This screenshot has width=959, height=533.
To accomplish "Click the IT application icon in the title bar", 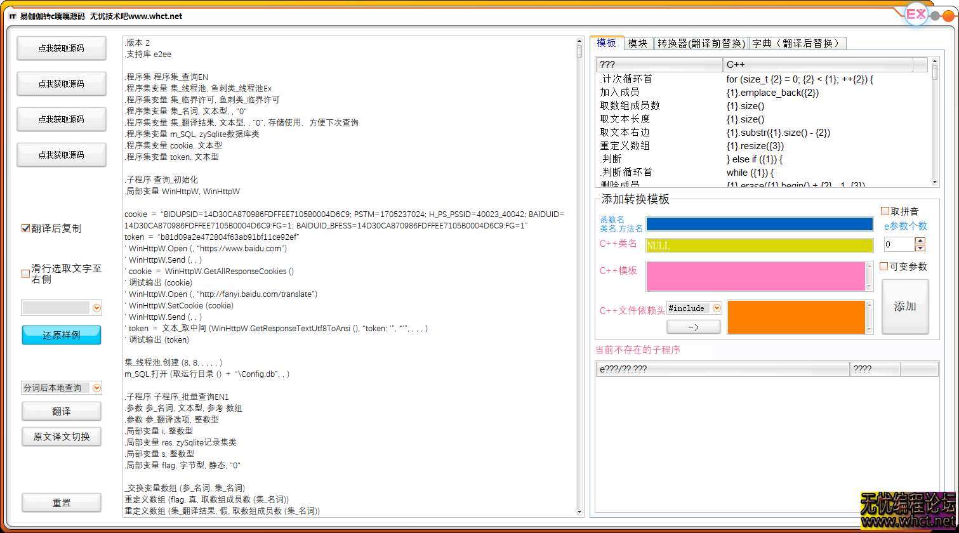I will pyautogui.click(x=12, y=17).
